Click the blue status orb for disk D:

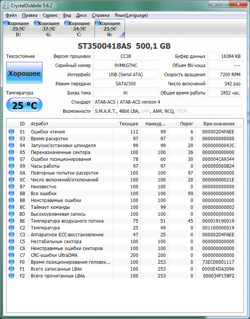click(6, 23)
